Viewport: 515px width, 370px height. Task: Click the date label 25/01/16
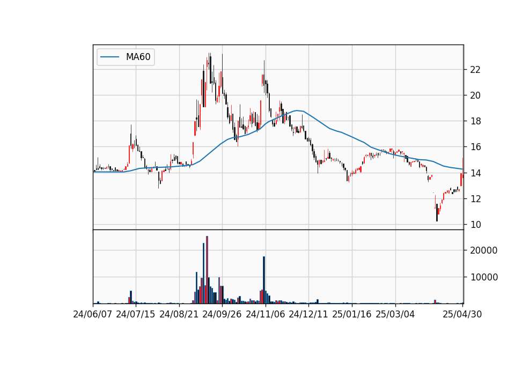352,314
